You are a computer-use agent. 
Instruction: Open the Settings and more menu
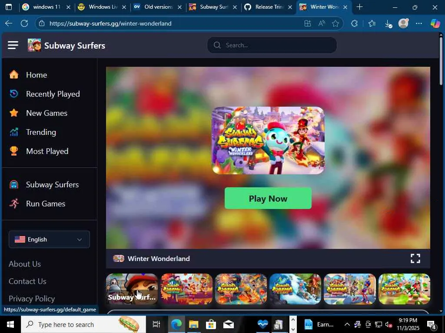(419, 23)
